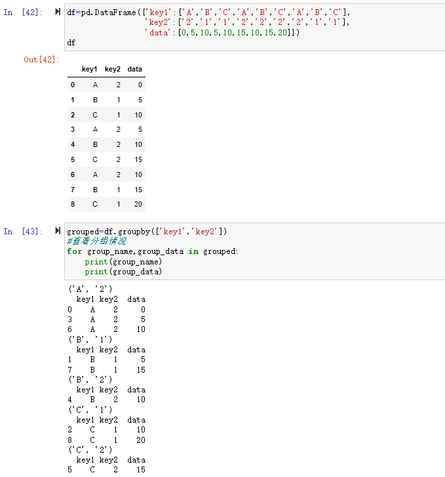Click the ('B', '1') group label in output
The height and width of the screenshot is (477, 445).
(90, 339)
